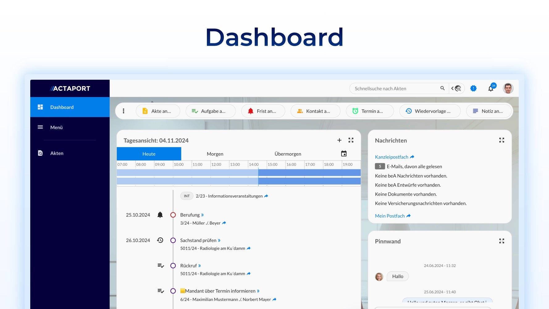Open the Menü sidebar item
The image size is (549, 309).
pyautogui.click(x=70, y=127)
